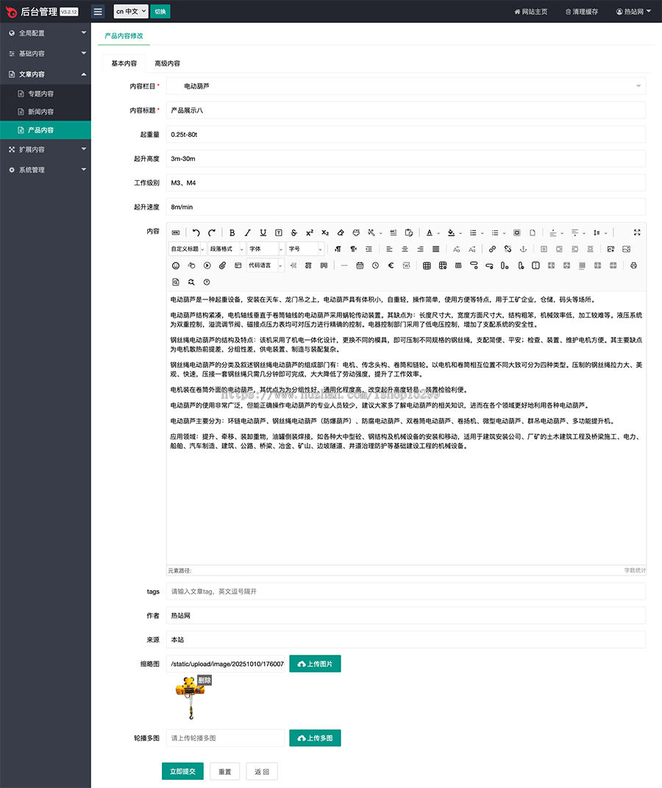This screenshot has width=662, height=788.
Task: Align text left
Action: click(389, 249)
